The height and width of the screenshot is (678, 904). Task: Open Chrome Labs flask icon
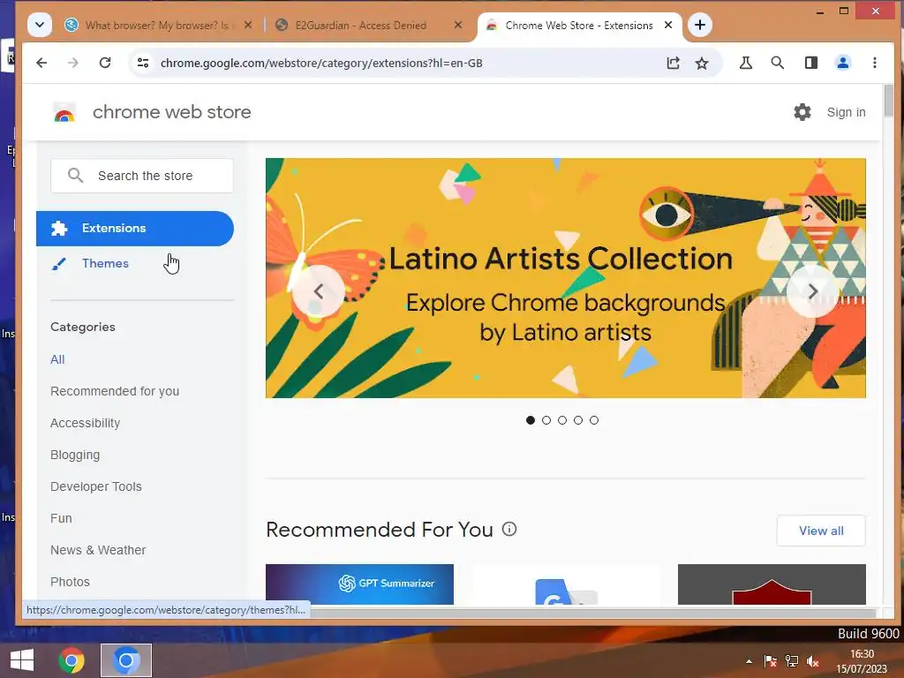click(745, 63)
